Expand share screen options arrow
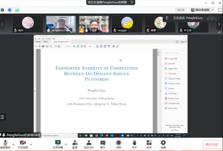The image size is (223, 151). point(66,144)
